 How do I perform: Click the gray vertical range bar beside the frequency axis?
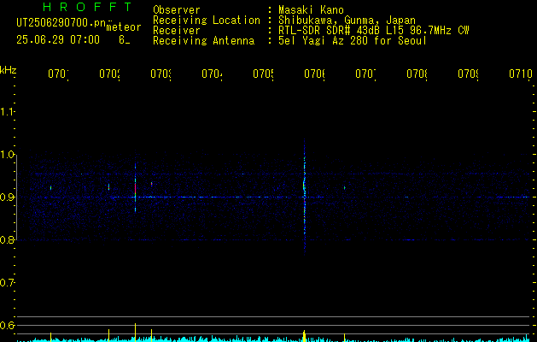16,198
